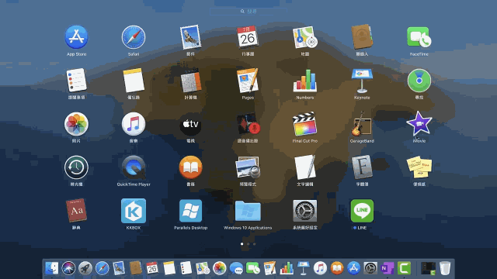The image size is (497, 279).
Task: Open the Calculator app in Launchpad
Action: click(x=190, y=81)
